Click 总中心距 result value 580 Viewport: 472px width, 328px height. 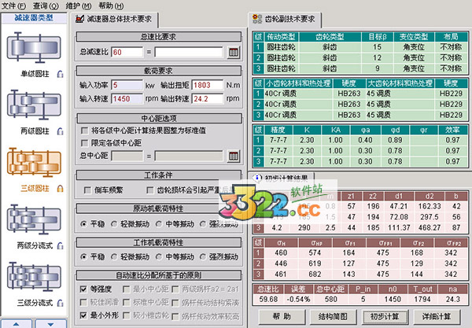pos(331,300)
